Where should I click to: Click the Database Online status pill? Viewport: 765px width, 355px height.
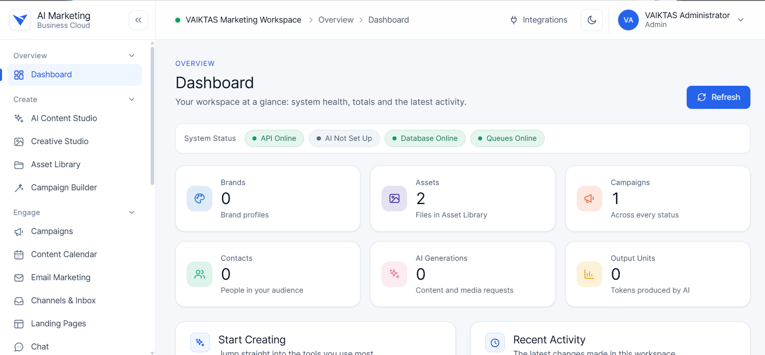(x=425, y=138)
